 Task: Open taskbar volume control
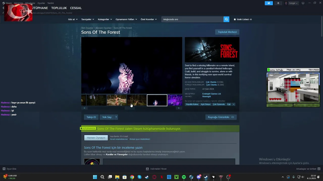303,177
